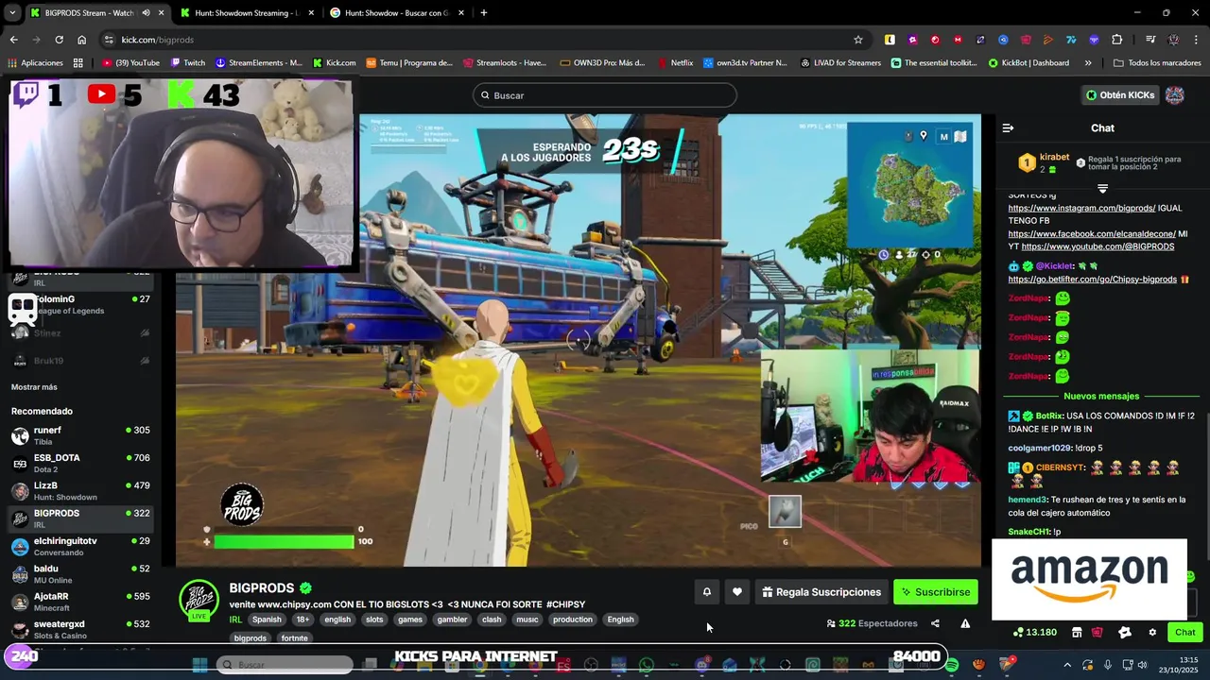Click the Suscribirse button

[x=936, y=592]
